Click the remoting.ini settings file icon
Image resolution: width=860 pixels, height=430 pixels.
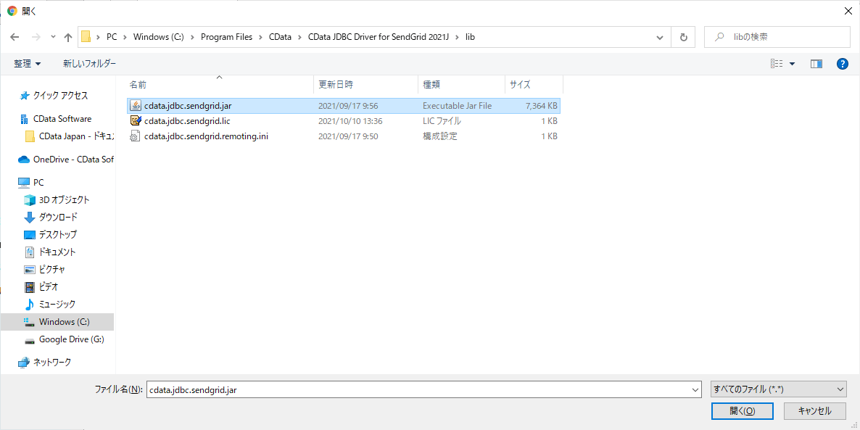coord(135,136)
